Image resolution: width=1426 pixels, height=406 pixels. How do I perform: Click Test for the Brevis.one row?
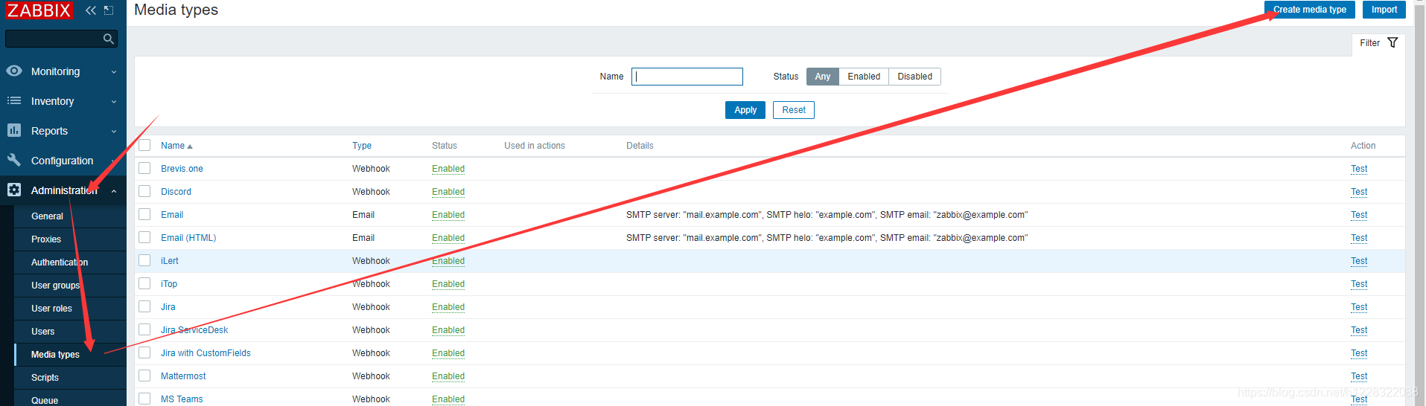pyautogui.click(x=1359, y=169)
